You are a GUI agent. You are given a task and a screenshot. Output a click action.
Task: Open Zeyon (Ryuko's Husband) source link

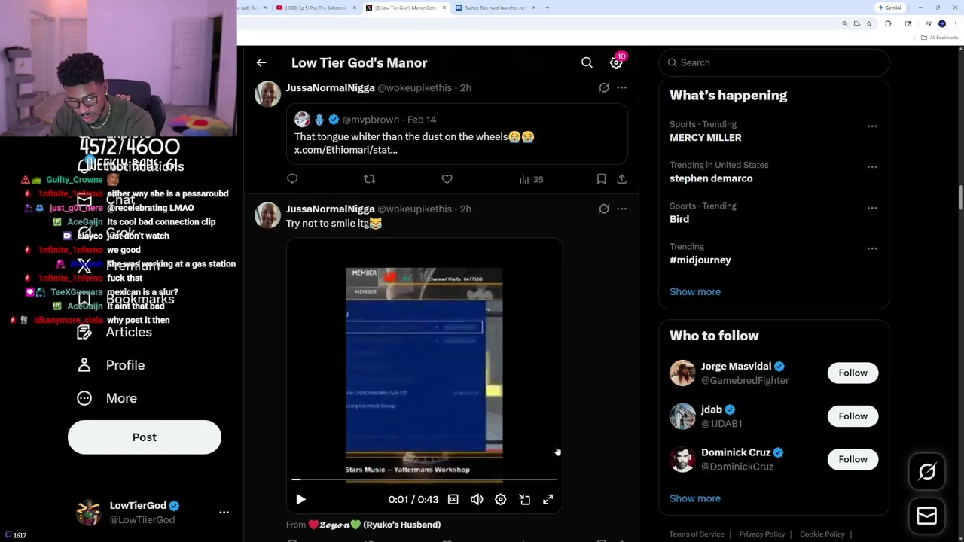(374, 525)
